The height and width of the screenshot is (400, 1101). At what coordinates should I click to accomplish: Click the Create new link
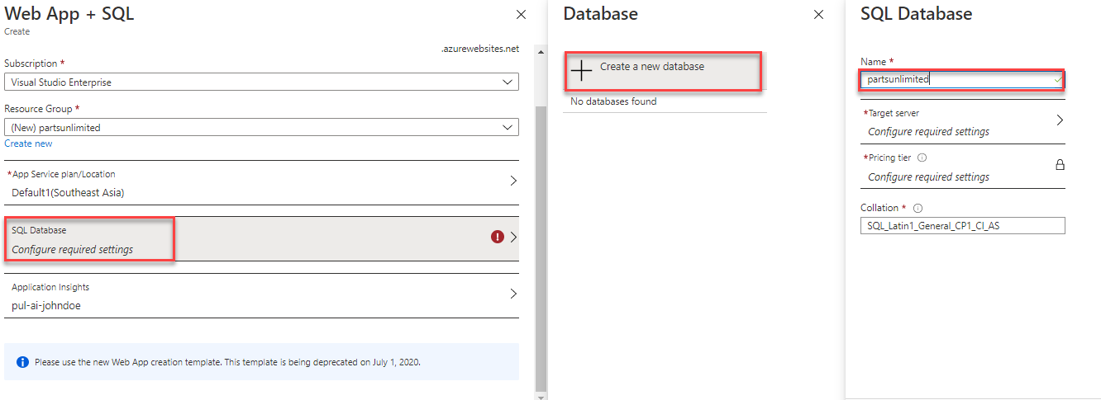click(28, 144)
